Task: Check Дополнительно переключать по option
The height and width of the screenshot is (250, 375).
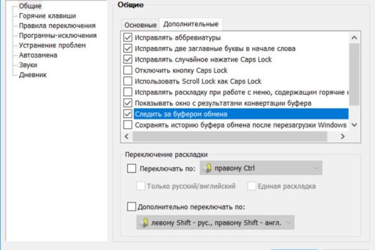Action: pyautogui.click(x=131, y=206)
